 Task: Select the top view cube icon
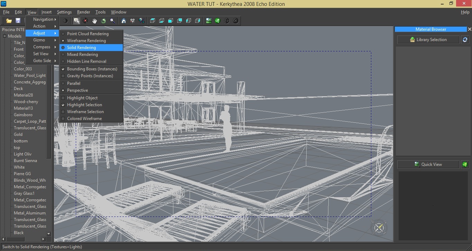153,21
